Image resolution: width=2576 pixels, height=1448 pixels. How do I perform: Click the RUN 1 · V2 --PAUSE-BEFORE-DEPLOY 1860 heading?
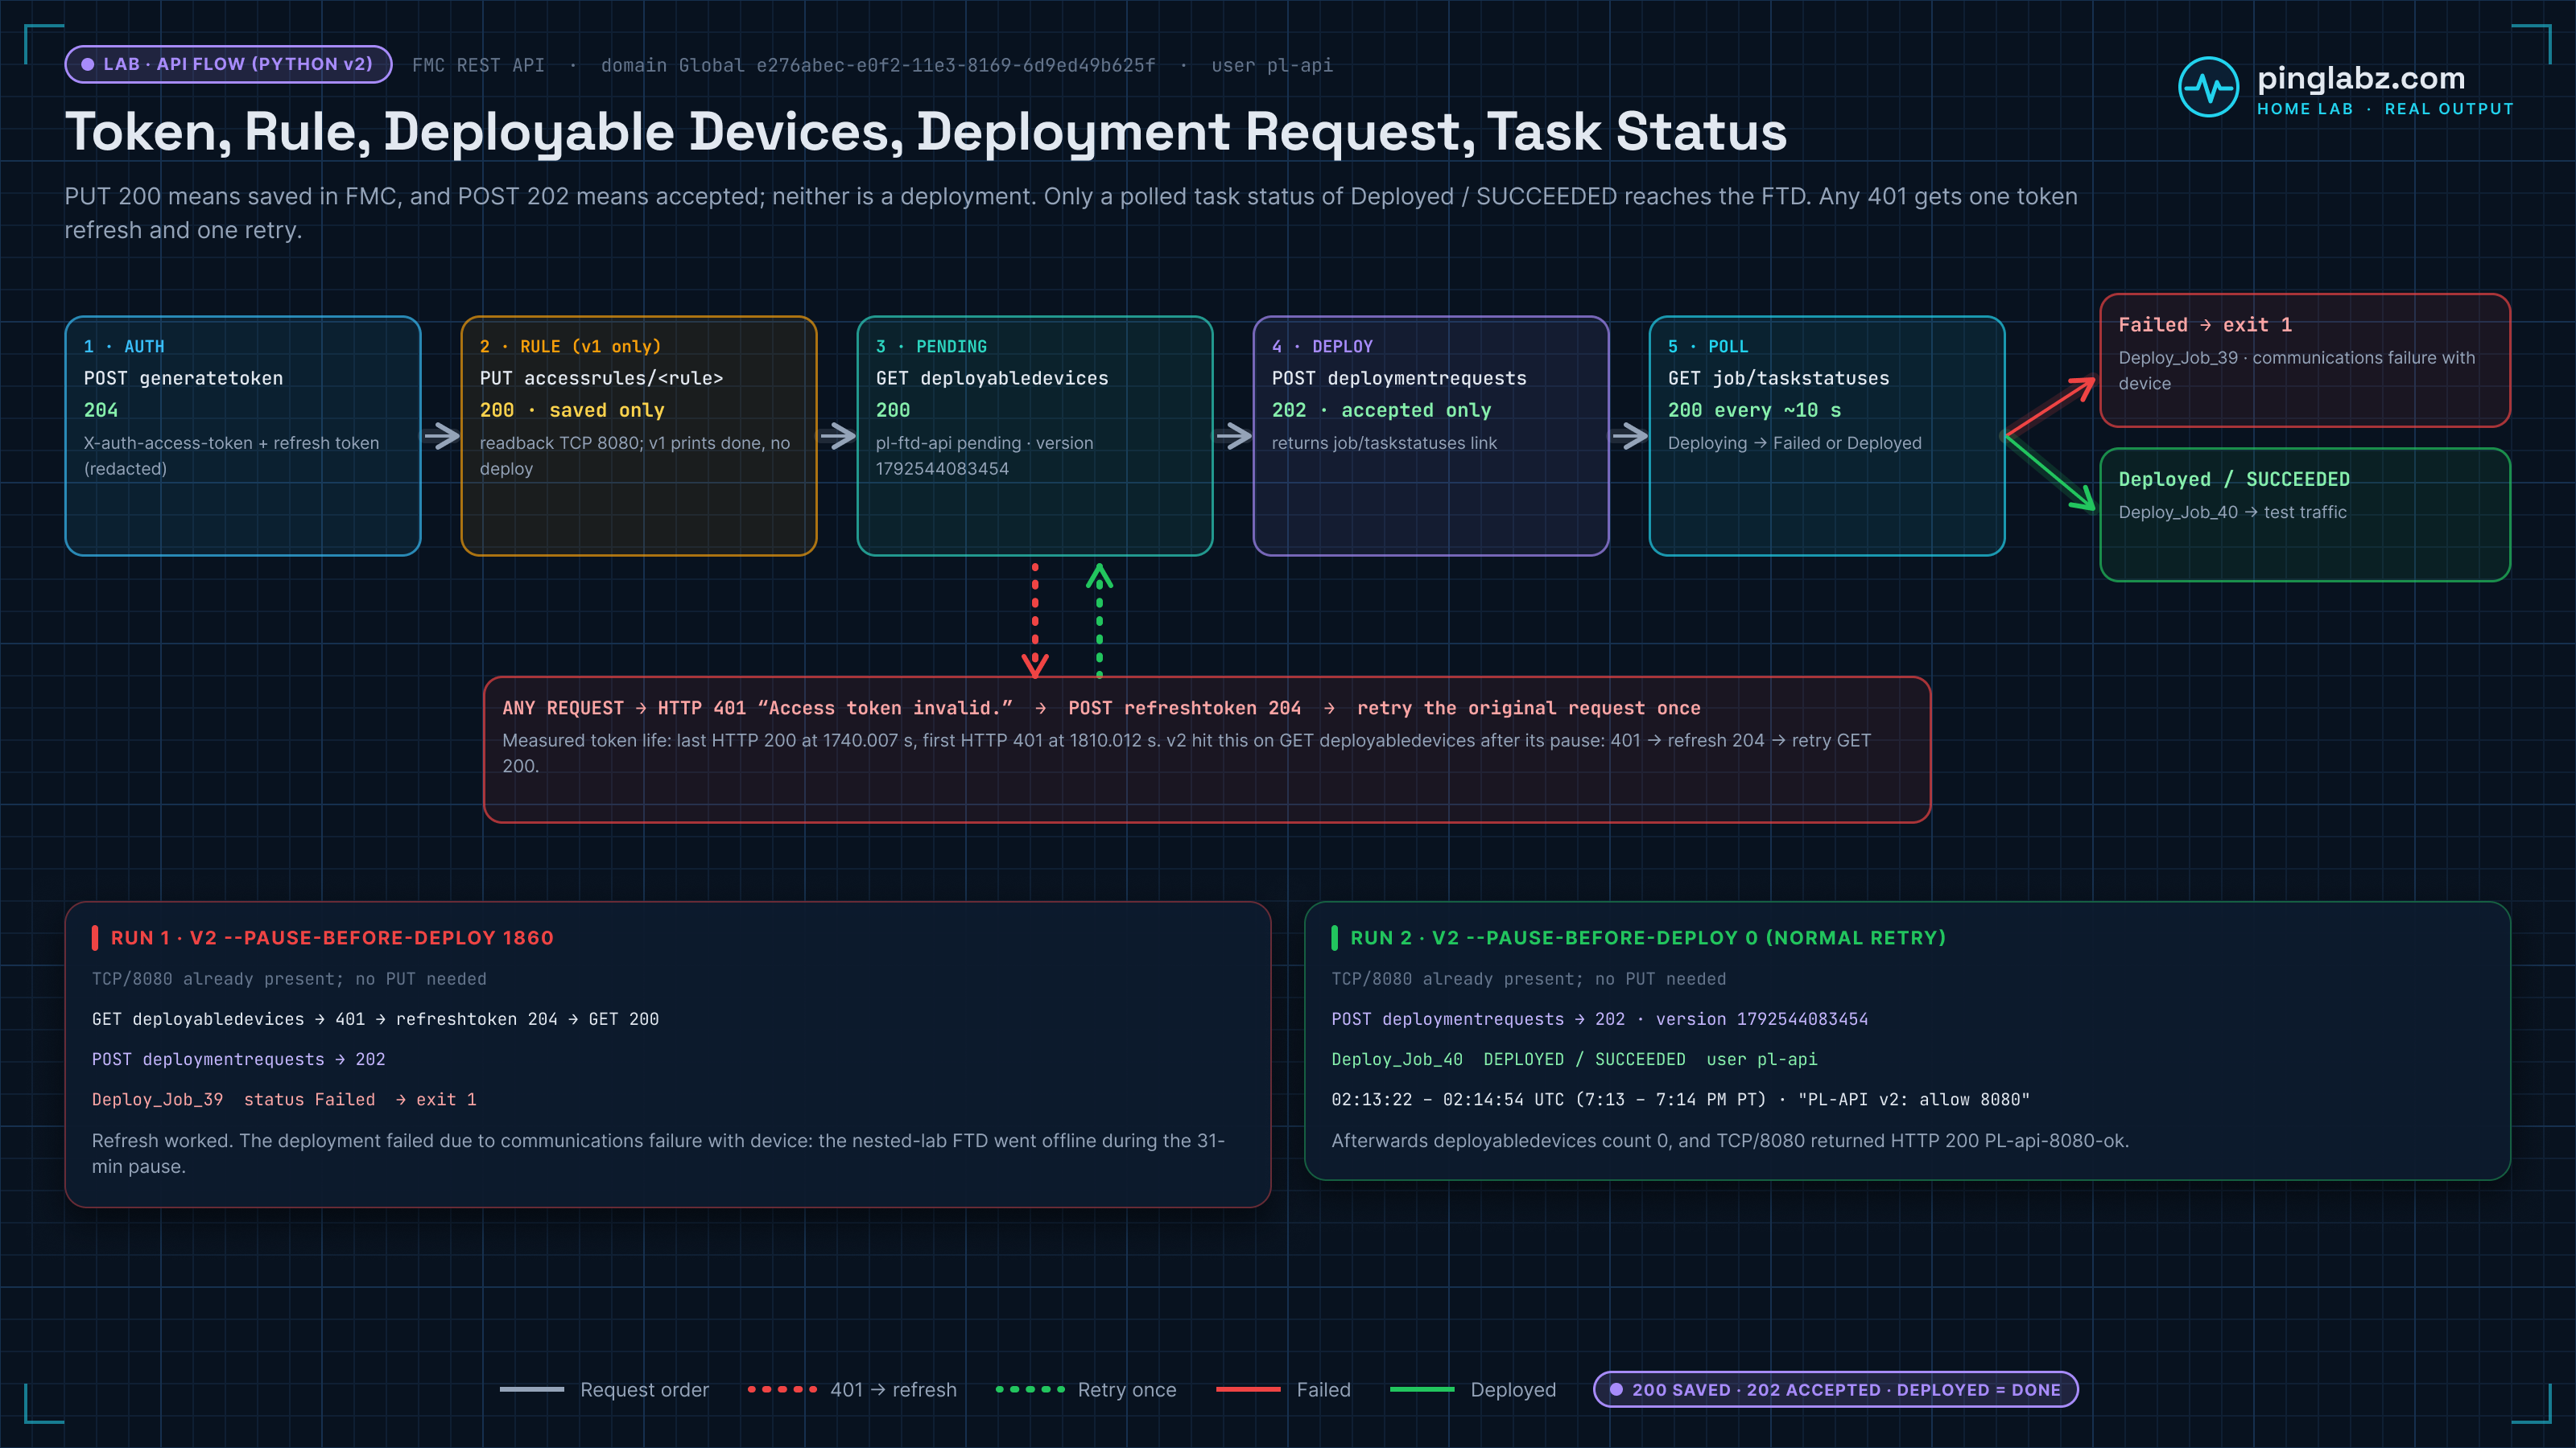click(332, 937)
